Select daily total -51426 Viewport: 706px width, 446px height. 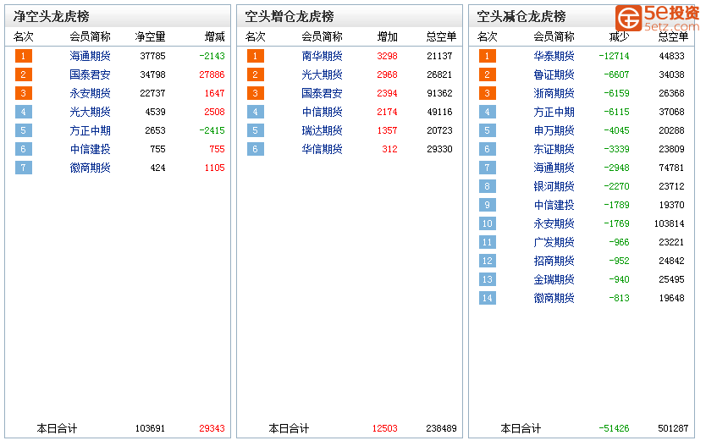tap(614, 428)
